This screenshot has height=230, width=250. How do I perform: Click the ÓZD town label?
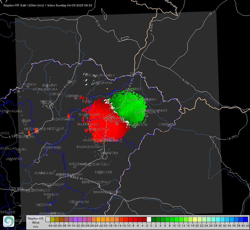point(17,91)
